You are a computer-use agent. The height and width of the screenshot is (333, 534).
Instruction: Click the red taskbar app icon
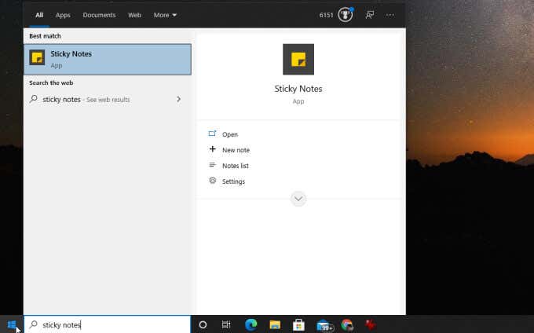[x=371, y=325]
